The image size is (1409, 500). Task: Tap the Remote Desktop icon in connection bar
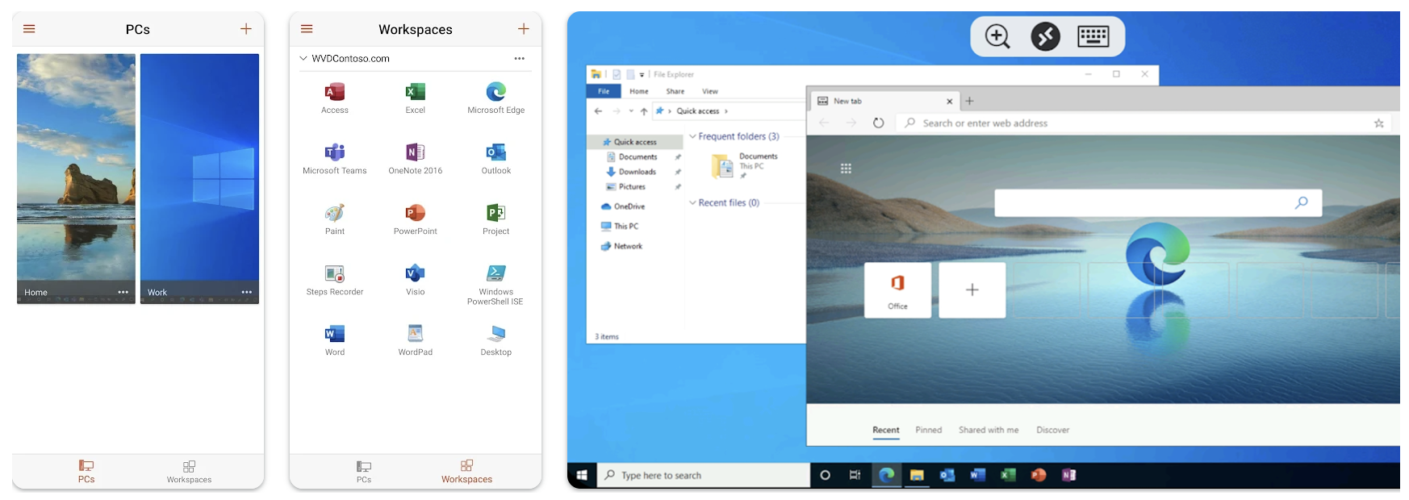pyautogui.click(x=1045, y=36)
